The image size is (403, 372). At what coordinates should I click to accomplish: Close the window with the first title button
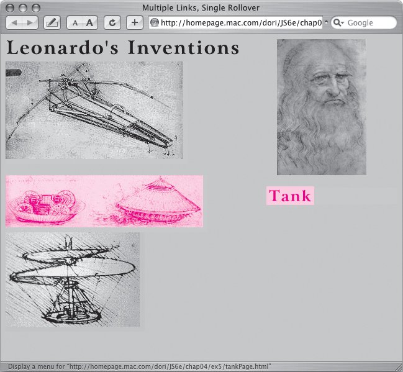(10, 8)
